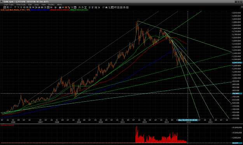The height and width of the screenshot is (145, 243).
Task: Click the third zoom/fit icon
Action: 86,7
